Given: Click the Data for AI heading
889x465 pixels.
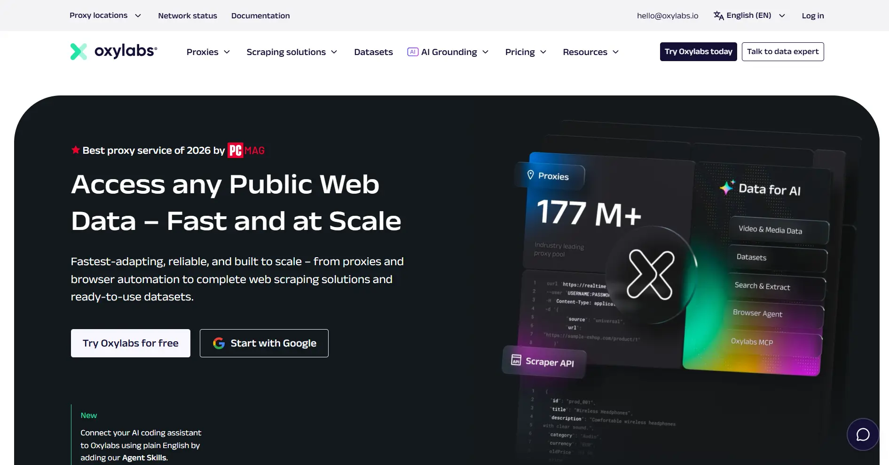Looking at the screenshot, I should tap(769, 189).
